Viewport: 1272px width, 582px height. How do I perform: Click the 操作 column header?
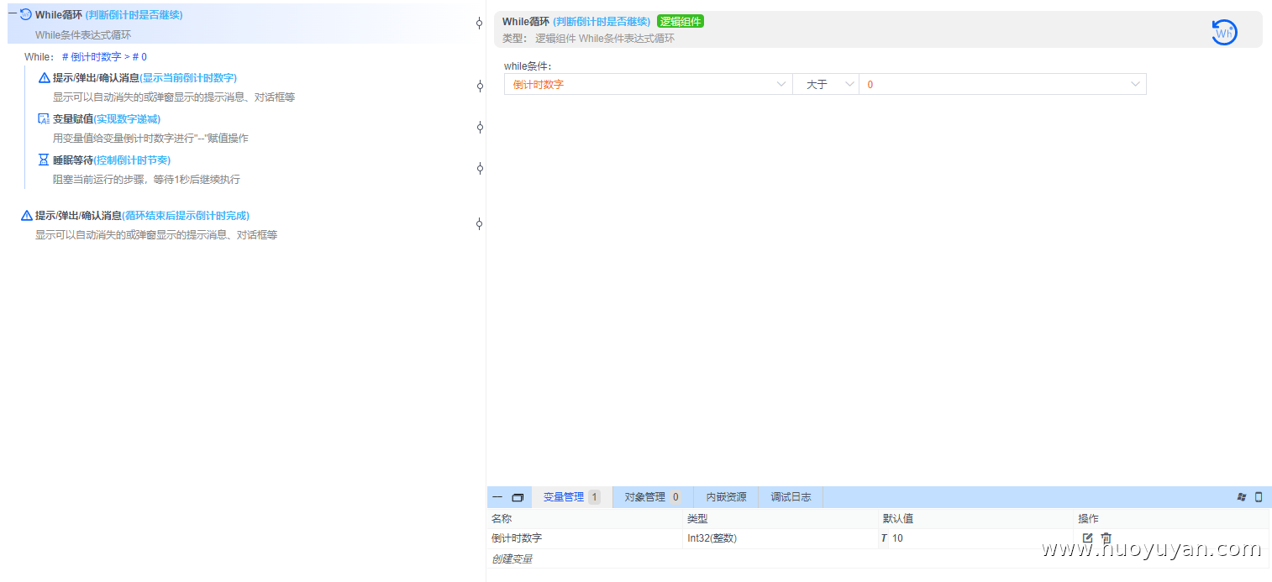[x=1089, y=518]
